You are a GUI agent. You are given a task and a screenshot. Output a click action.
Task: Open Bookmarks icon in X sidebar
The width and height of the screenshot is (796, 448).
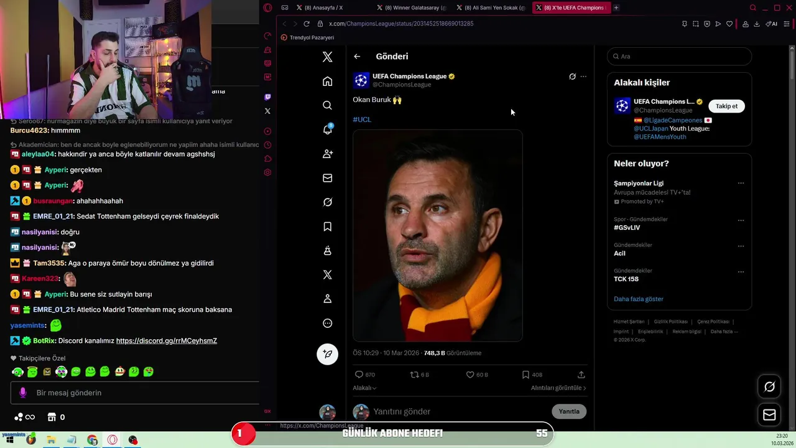coord(328,226)
